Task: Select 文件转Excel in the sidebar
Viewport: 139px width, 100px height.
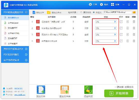Action: 15,23
